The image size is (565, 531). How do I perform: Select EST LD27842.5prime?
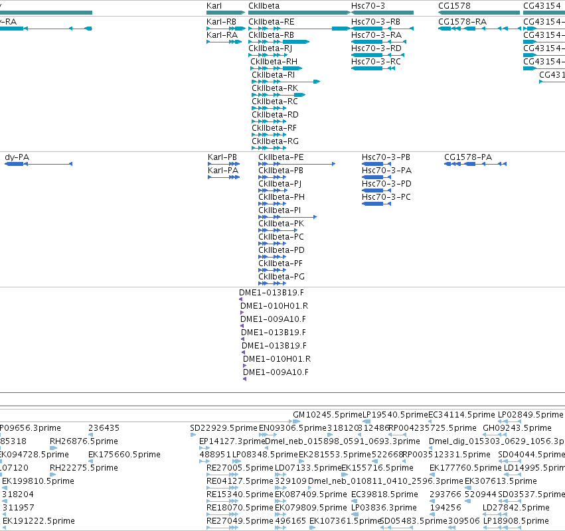pos(516,508)
